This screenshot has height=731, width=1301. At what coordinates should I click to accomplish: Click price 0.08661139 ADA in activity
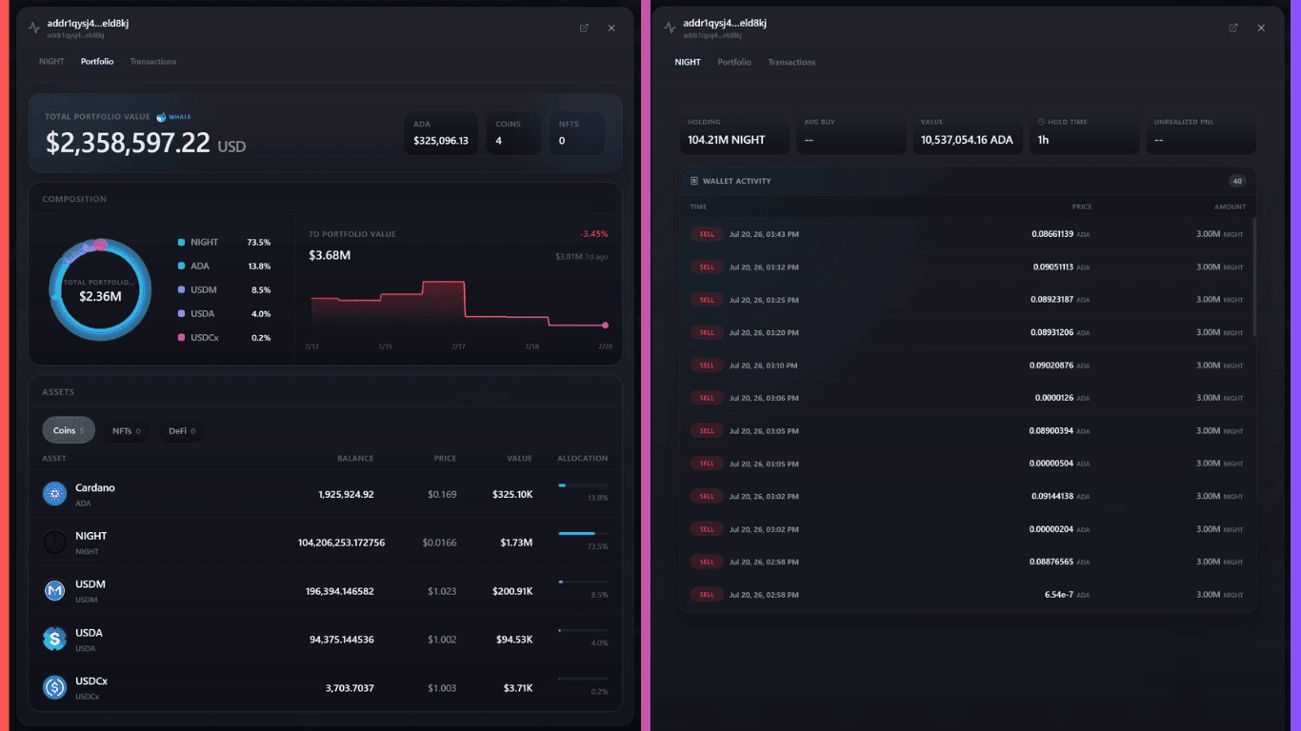click(x=1052, y=234)
